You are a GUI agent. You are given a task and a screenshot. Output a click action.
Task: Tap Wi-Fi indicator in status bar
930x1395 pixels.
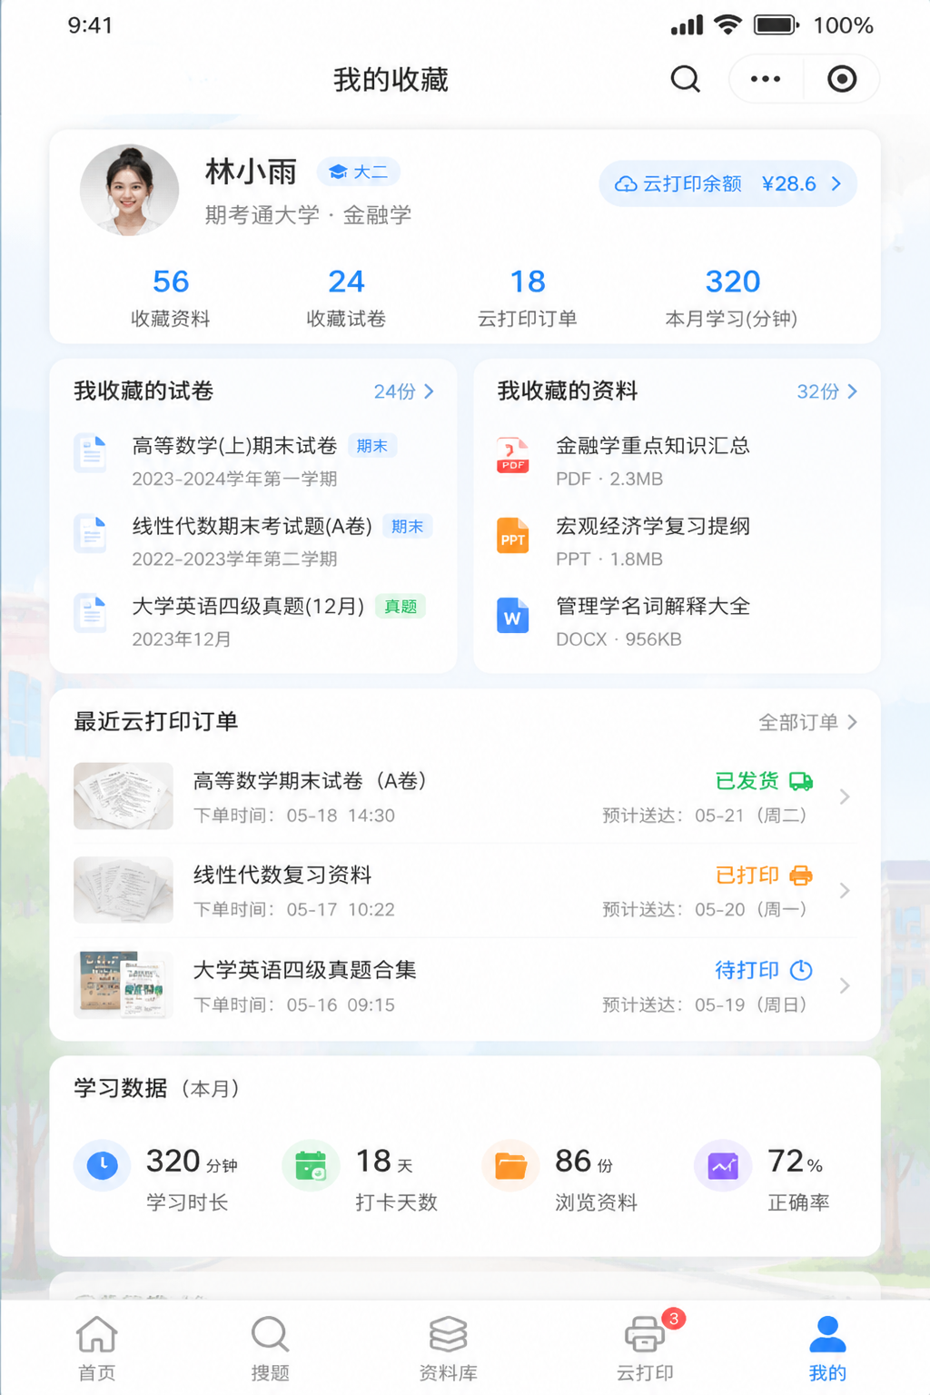pyautogui.click(x=727, y=25)
